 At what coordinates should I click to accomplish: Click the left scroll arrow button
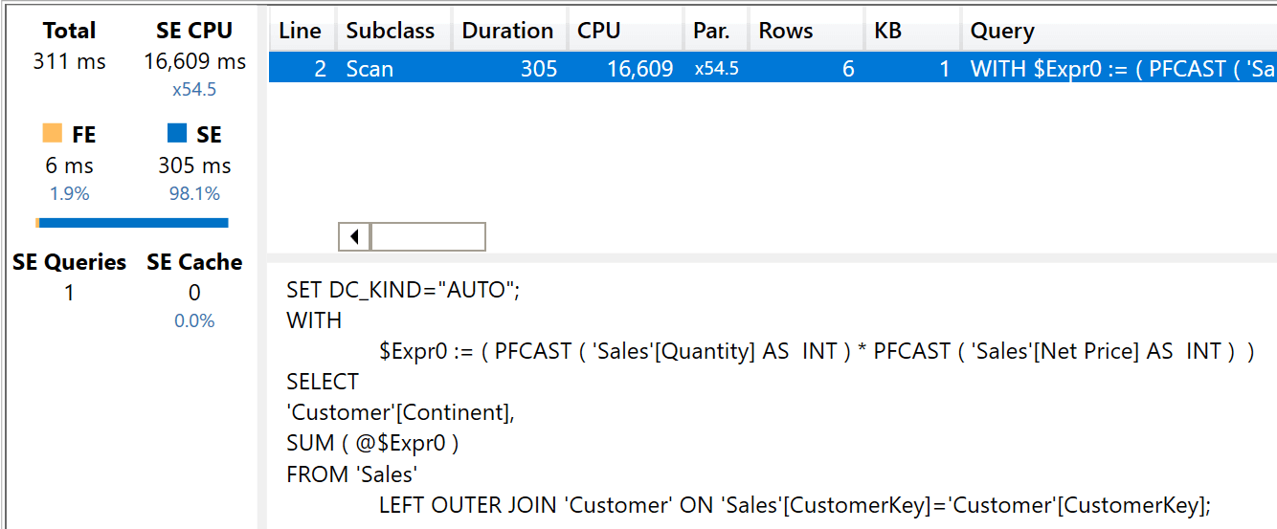355,236
